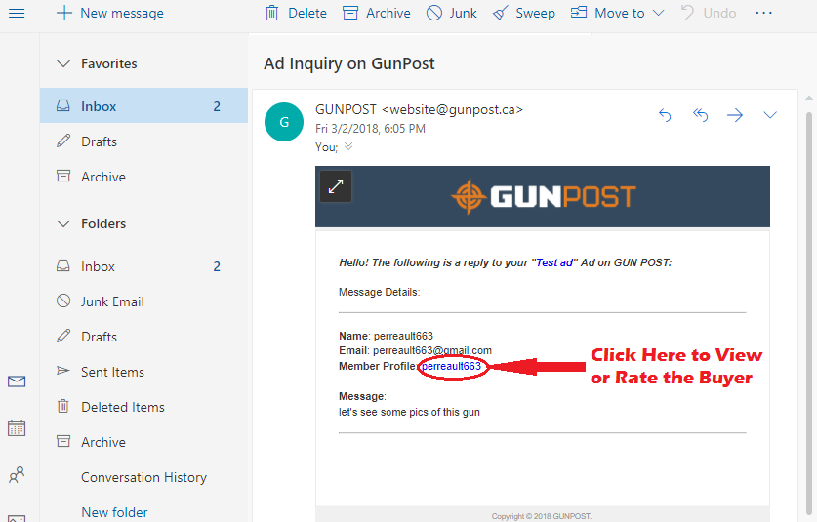Screen dimensions: 817x522
Task: Open Drafts under Folders
Action: pos(143,337)
